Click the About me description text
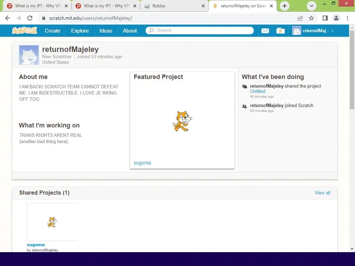This screenshot has width=355, height=266. pos(69,93)
